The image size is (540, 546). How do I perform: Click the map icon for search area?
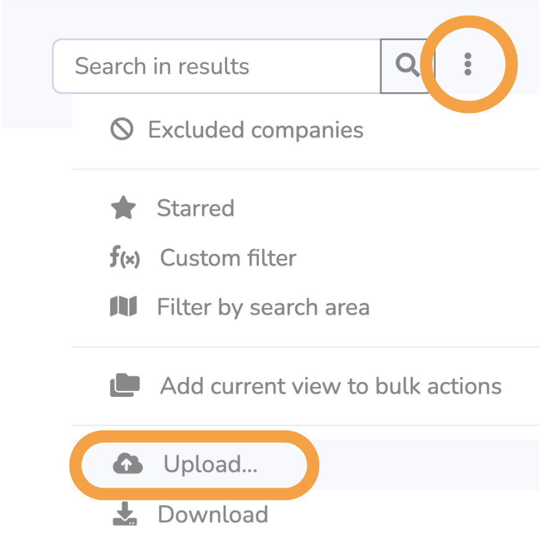point(123,306)
